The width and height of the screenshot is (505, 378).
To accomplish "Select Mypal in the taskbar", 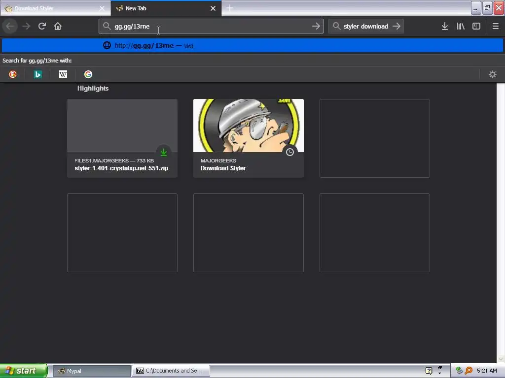I will pos(91,371).
